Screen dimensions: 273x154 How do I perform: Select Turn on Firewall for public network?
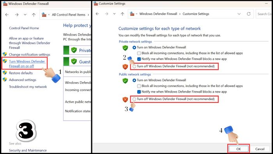pyautogui.click(x=134, y=80)
